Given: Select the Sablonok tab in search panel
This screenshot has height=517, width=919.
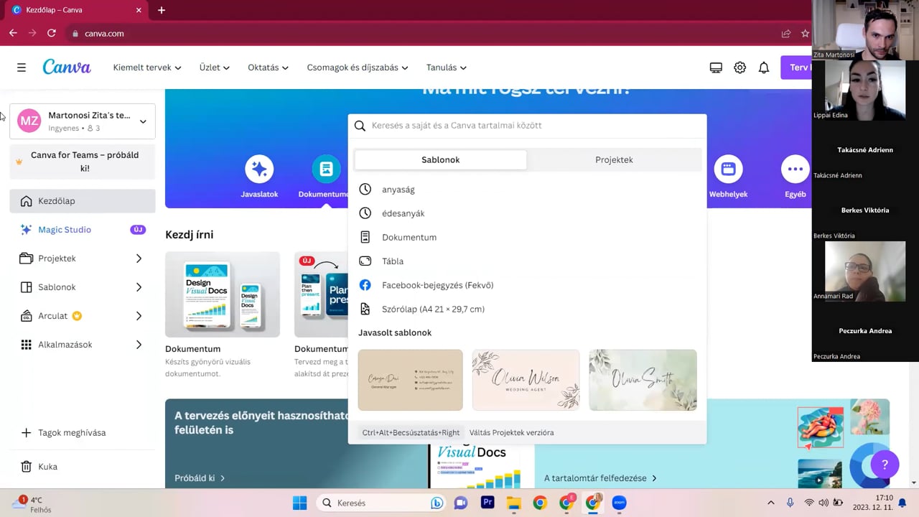Looking at the screenshot, I should (x=441, y=160).
